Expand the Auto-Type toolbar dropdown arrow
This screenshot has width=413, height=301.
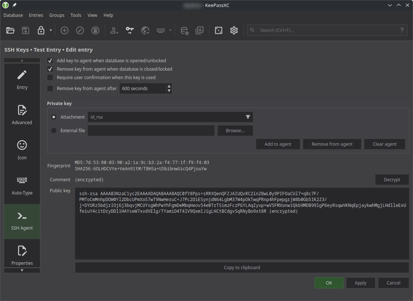point(169,30)
